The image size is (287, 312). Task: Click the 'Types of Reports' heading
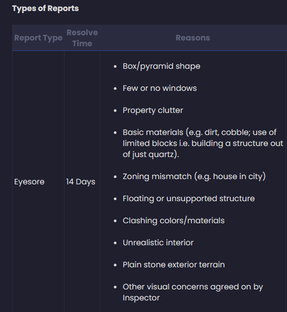pos(45,8)
